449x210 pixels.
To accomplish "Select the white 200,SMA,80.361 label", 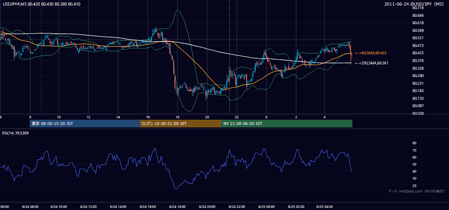I will pos(371,63).
